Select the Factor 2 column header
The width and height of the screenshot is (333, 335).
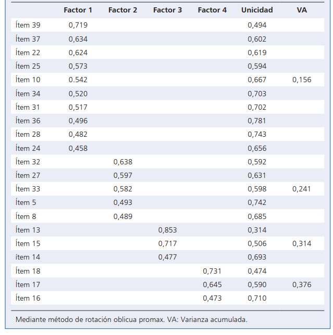[122, 10]
